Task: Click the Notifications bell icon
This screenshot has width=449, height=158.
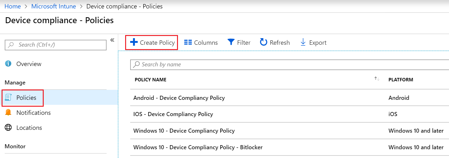Action: (x=8, y=113)
